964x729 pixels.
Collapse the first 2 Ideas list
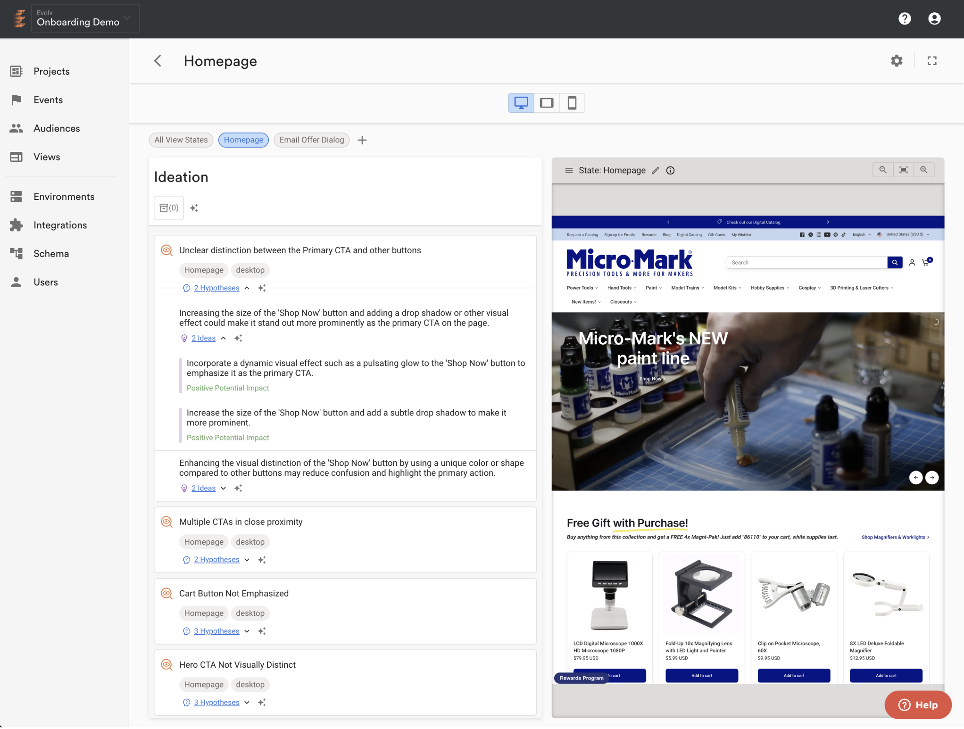pos(223,338)
